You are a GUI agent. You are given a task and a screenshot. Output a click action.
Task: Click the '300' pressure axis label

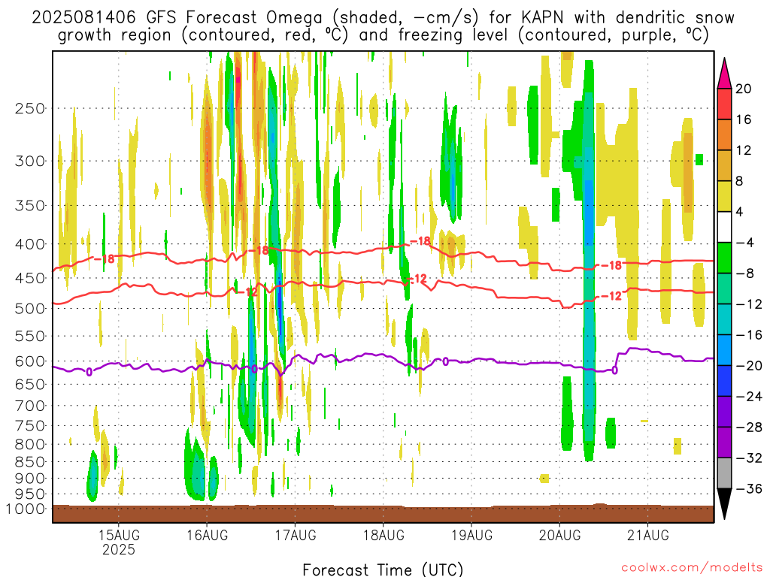[29, 161]
